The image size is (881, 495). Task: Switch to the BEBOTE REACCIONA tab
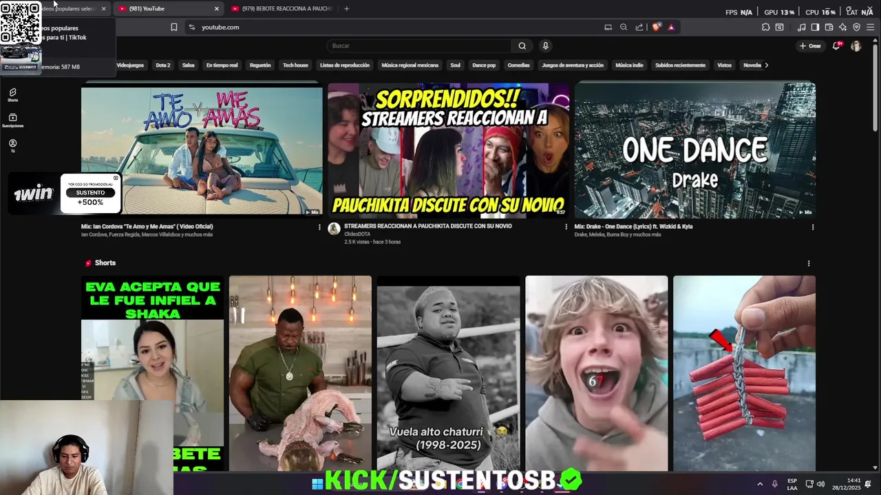tap(282, 9)
